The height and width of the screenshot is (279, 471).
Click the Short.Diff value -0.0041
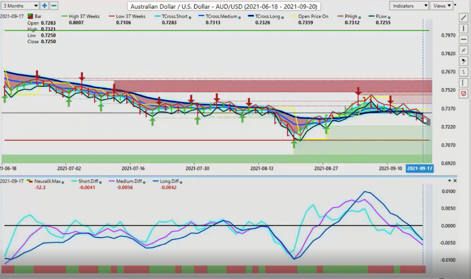pos(87,187)
